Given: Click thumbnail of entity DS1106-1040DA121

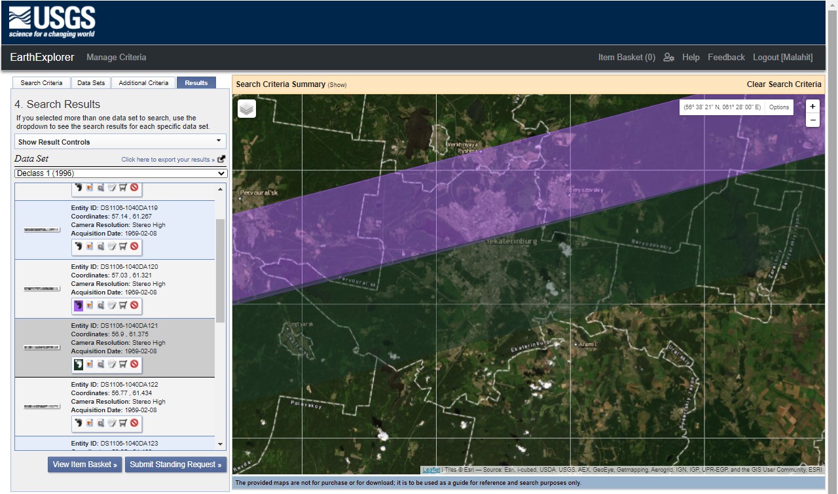Looking at the screenshot, I should coord(42,347).
